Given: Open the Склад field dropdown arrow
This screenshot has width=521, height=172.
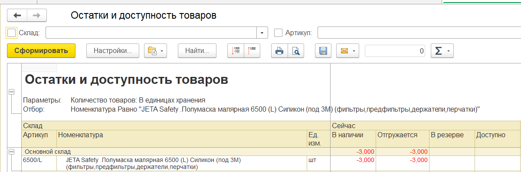Looking at the screenshot, I should (262, 33).
